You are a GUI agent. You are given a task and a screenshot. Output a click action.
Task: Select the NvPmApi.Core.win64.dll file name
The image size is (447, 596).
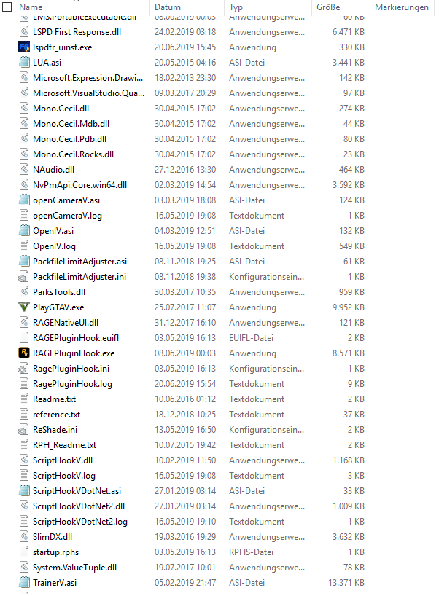pyautogui.click(x=80, y=185)
